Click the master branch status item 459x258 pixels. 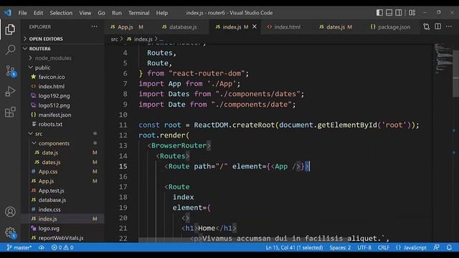(19, 247)
